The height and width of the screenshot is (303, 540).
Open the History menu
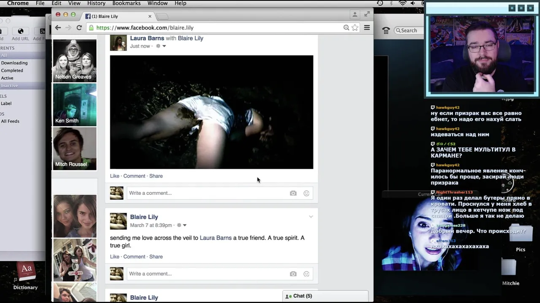click(x=96, y=3)
